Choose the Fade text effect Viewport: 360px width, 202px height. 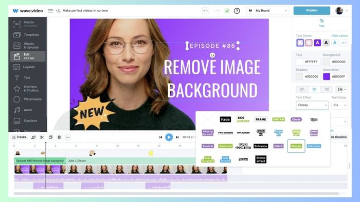[225, 119]
